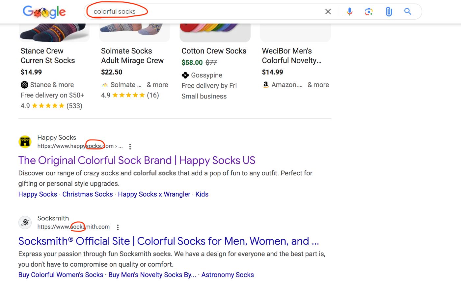Viewport: 461px width, 286px height.
Task: Click the Google logo
Action: pos(44,12)
